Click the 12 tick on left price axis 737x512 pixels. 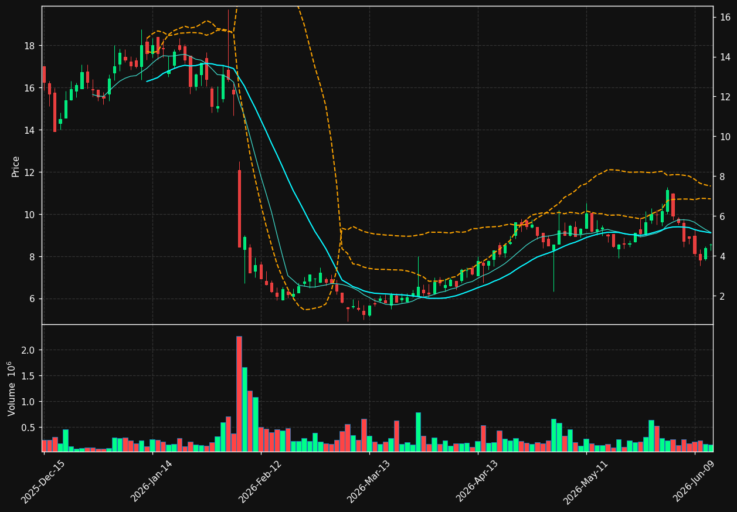(x=30, y=172)
